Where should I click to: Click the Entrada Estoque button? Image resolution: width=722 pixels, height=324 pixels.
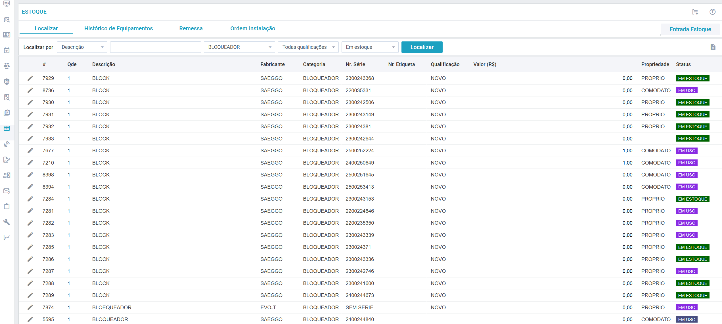690,29
